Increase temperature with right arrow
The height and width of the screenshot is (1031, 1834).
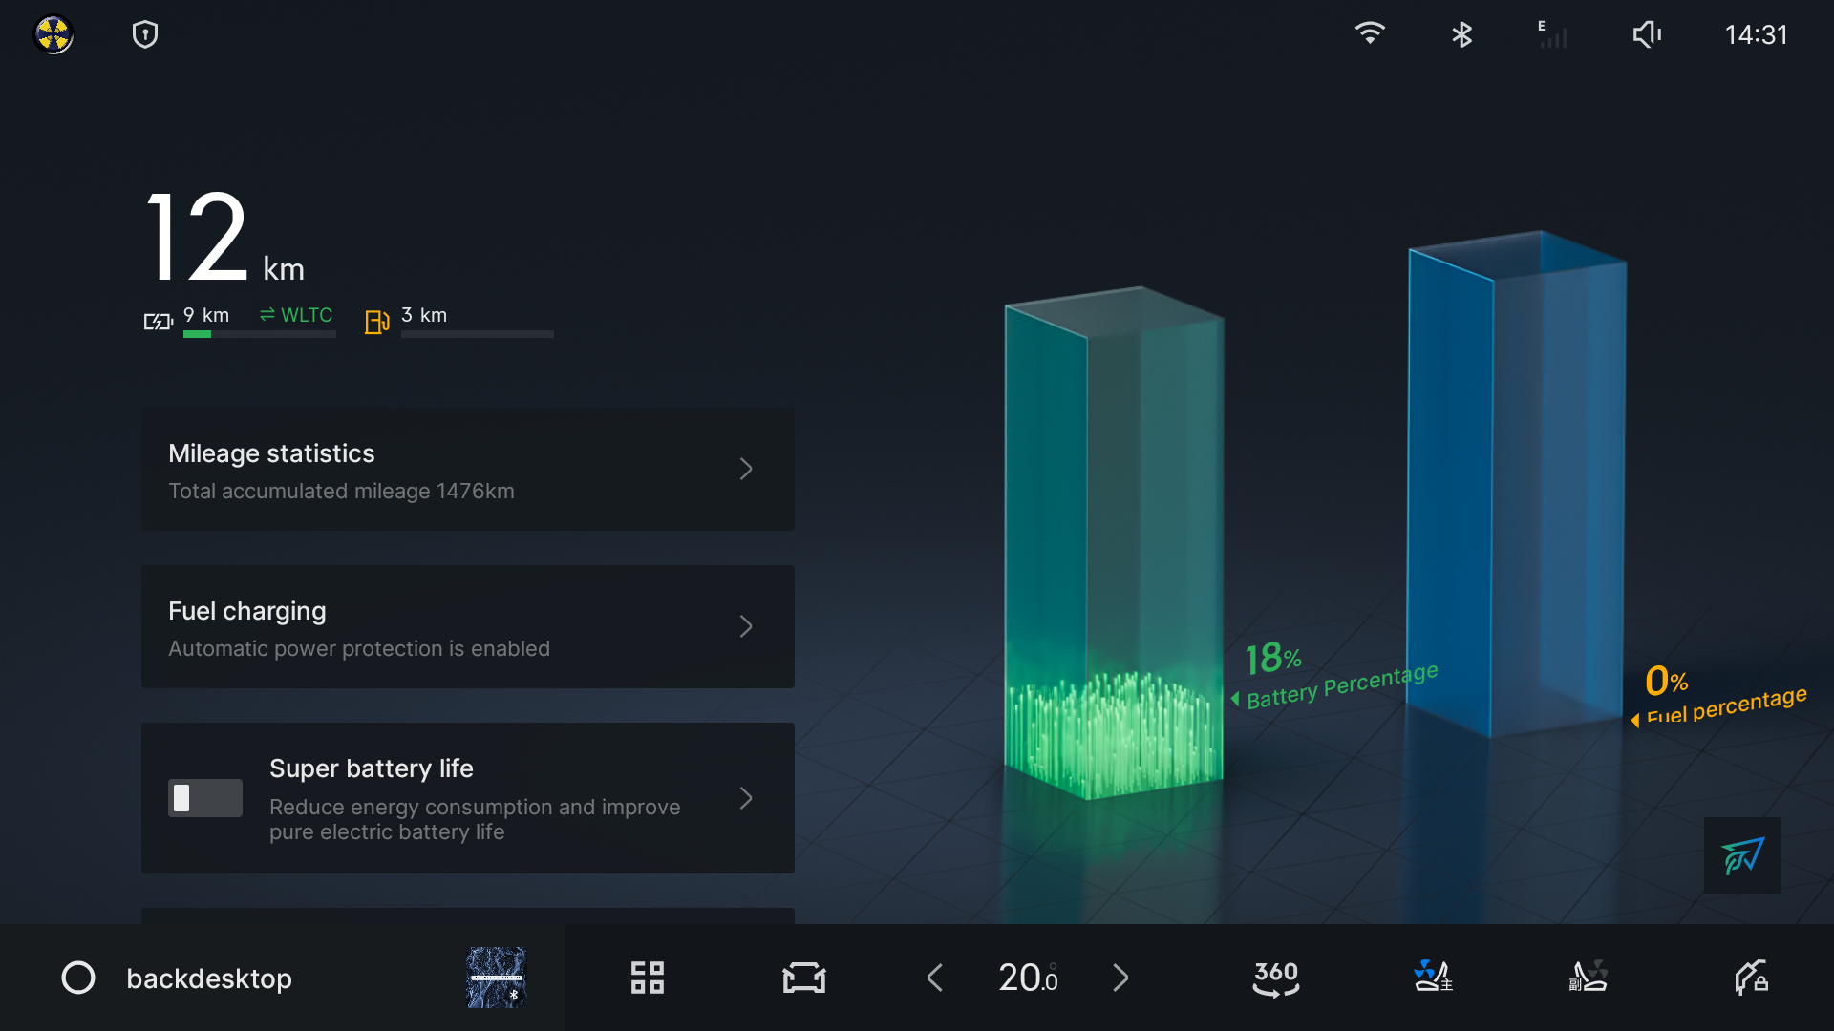click(1120, 978)
